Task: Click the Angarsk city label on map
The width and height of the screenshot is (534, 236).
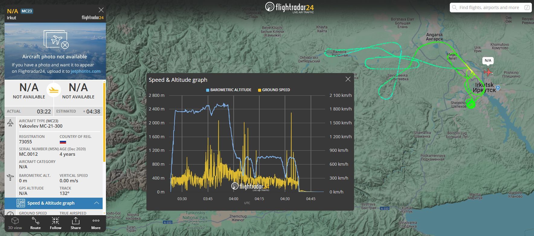Action: tap(434, 37)
